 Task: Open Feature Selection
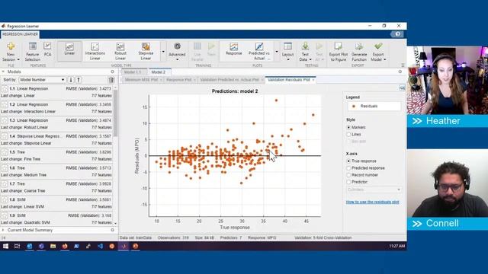[32, 52]
